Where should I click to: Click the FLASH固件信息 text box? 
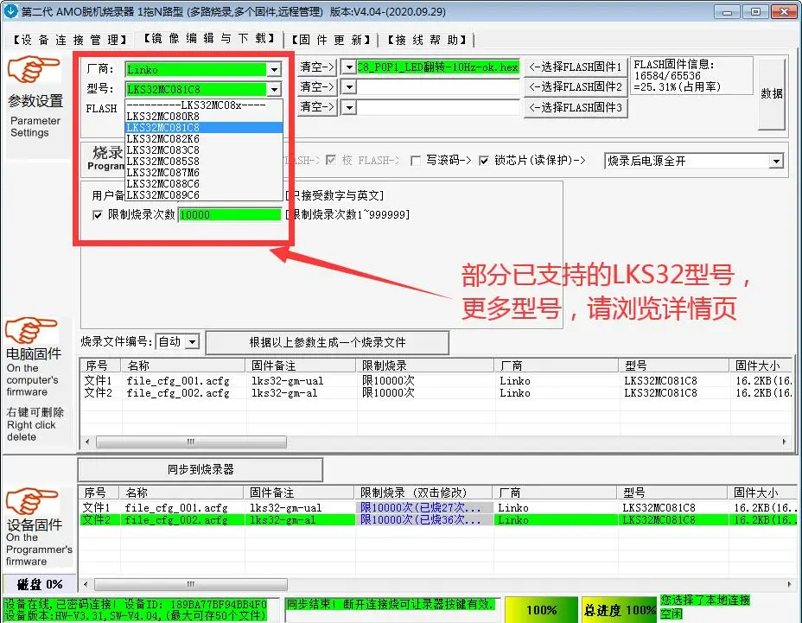tap(691, 76)
